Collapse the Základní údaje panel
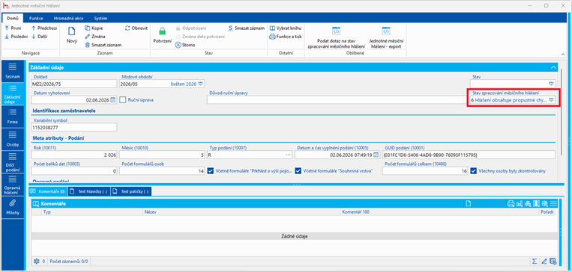The image size is (572, 272). click(x=553, y=67)
